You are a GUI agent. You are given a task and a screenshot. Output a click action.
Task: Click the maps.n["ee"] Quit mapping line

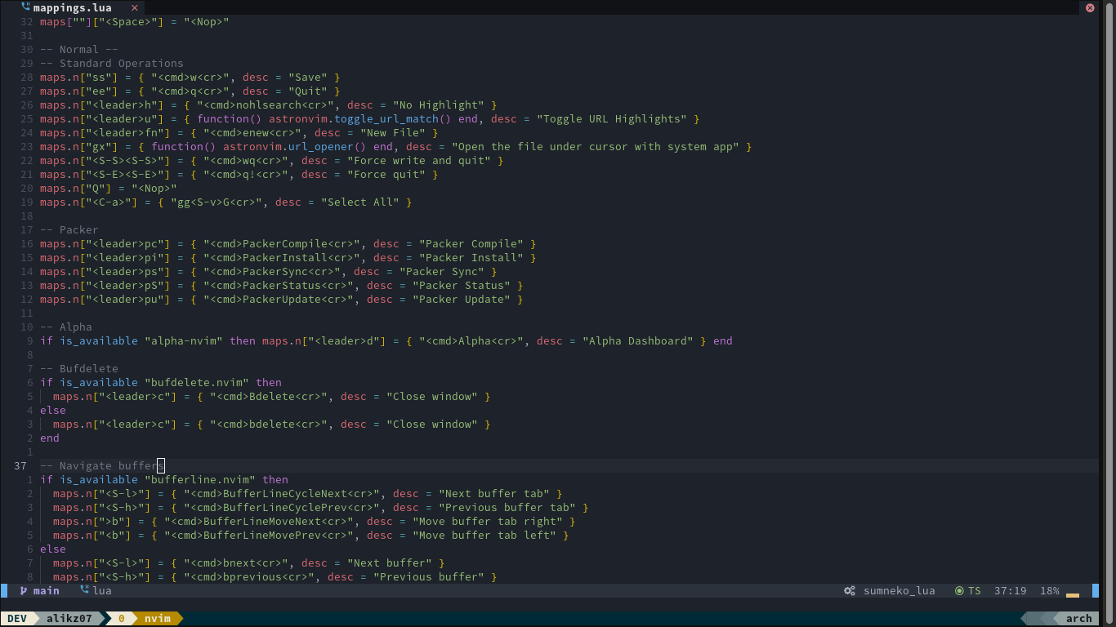click(x=190, y=91)
